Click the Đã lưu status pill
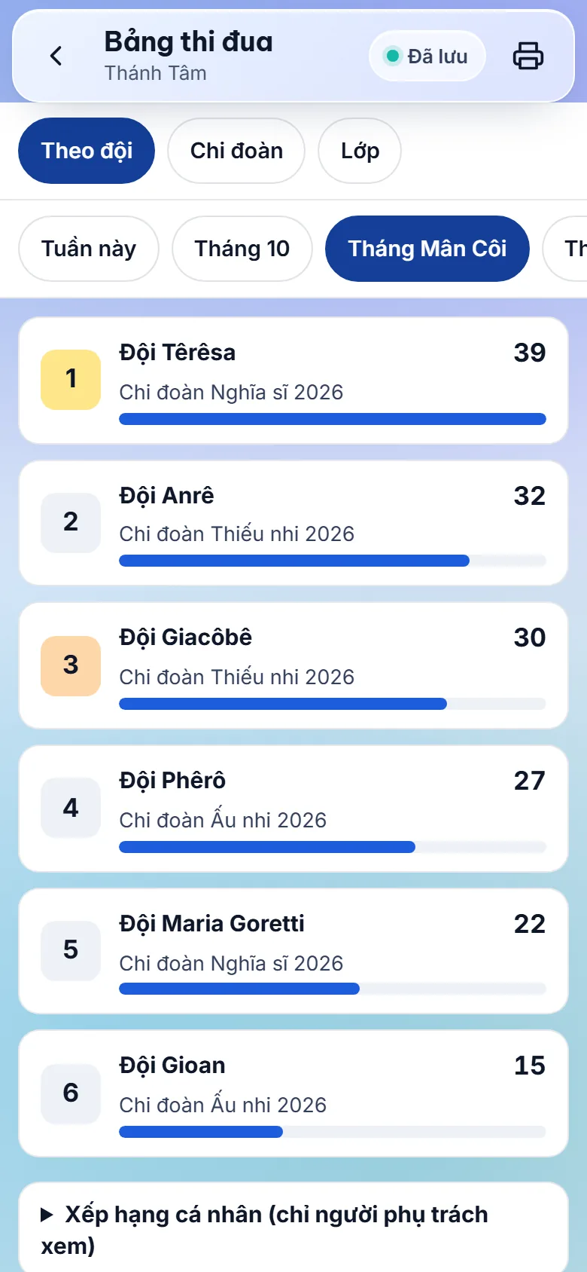 [427, 56]
